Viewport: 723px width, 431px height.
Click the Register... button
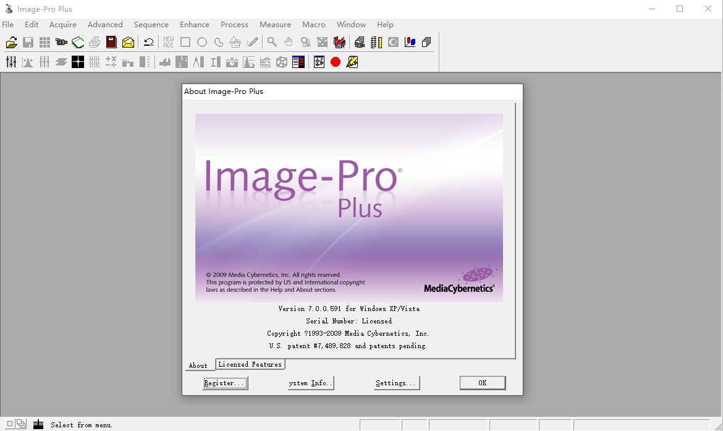pos(225,383)
